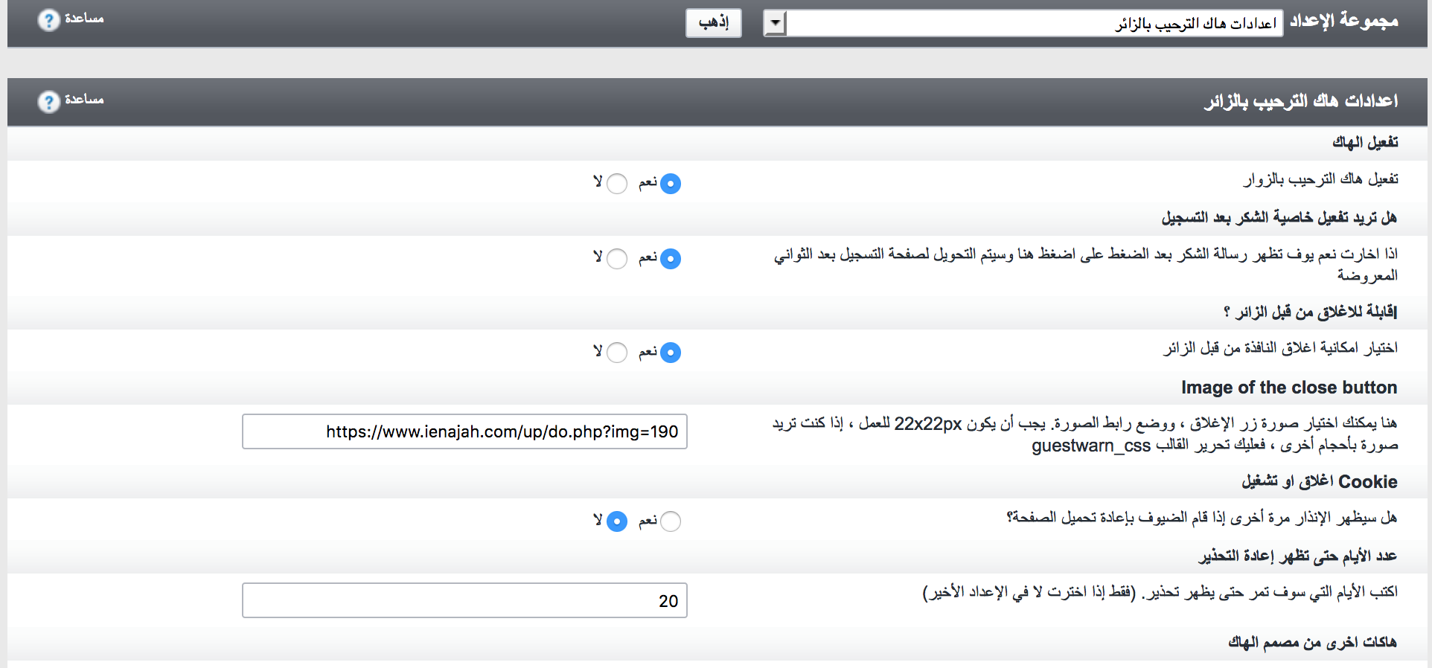
Task: Select نعم for تفعيل هاك الترحيب بالزوار
Action: 670,184
